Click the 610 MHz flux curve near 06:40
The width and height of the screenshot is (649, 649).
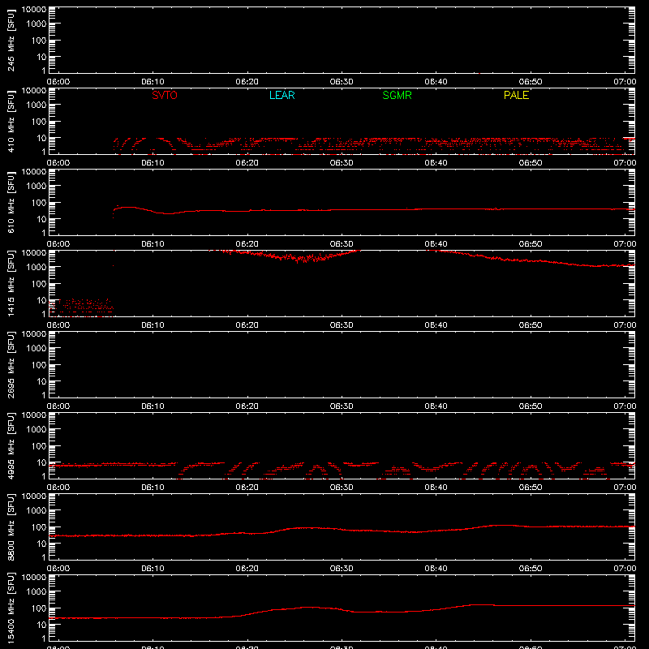(x=436, y=209)
